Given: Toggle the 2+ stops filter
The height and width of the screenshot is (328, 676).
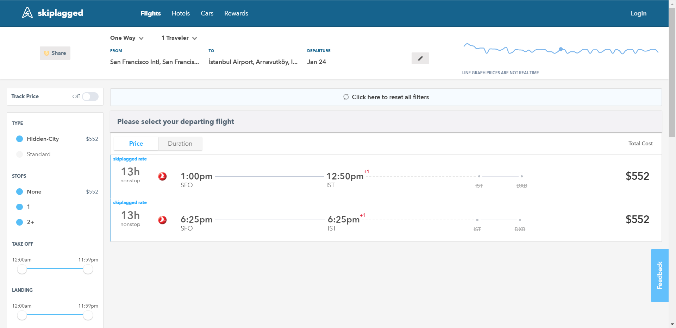Looking at the screenshot, I should (20, 222).
